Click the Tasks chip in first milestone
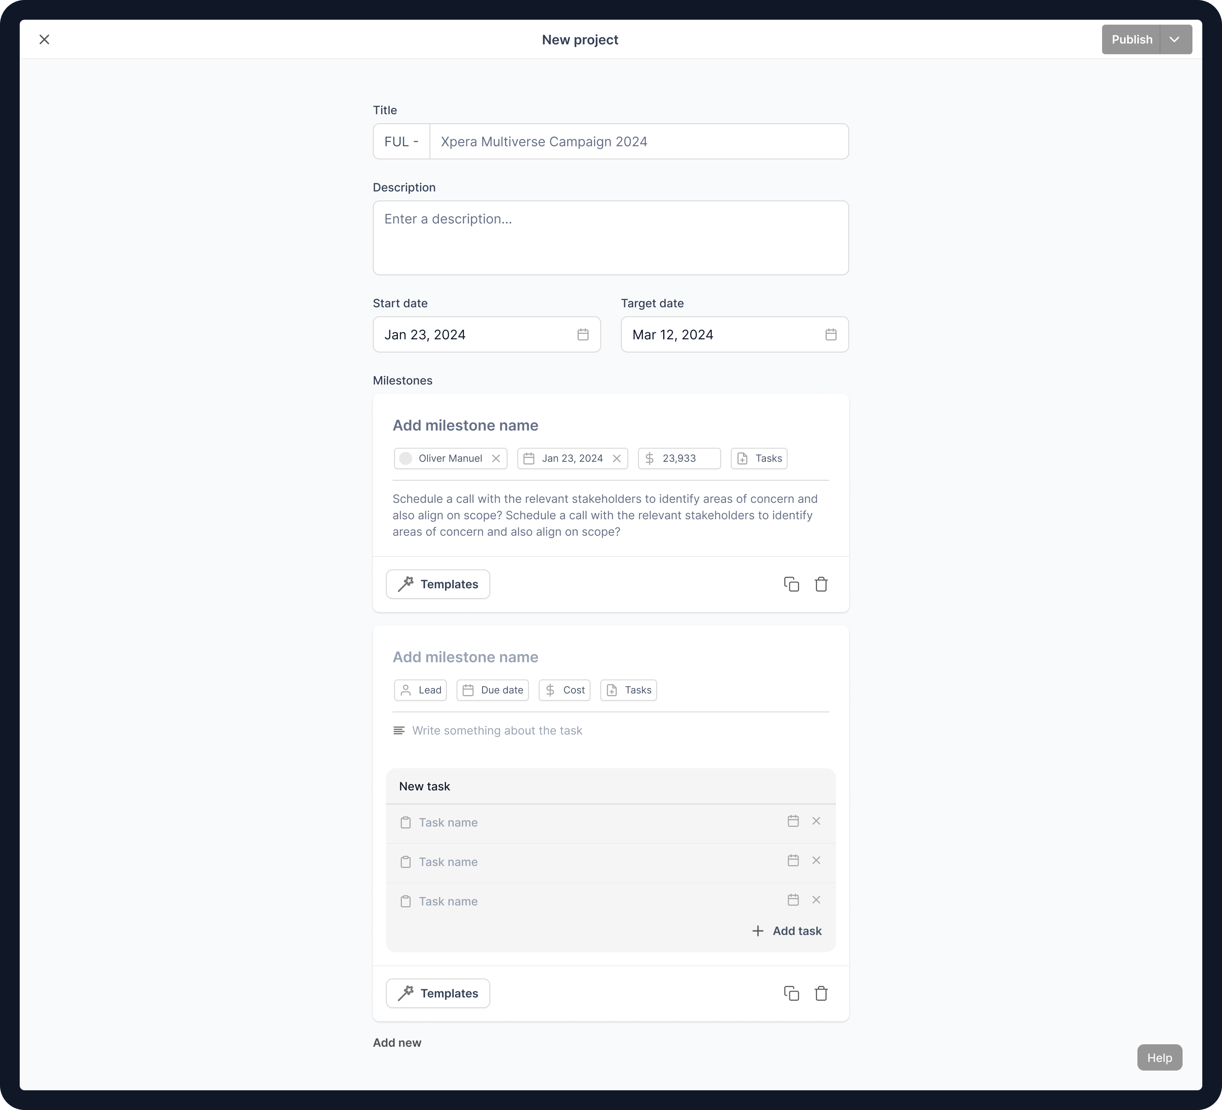 tap(759, 458)
